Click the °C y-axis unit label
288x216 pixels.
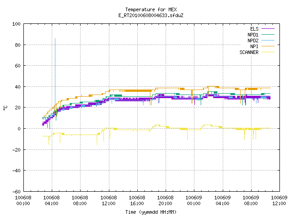(x=5, y=108)
